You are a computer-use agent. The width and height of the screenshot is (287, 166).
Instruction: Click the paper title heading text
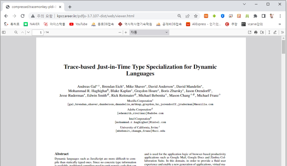click(140, 70)
